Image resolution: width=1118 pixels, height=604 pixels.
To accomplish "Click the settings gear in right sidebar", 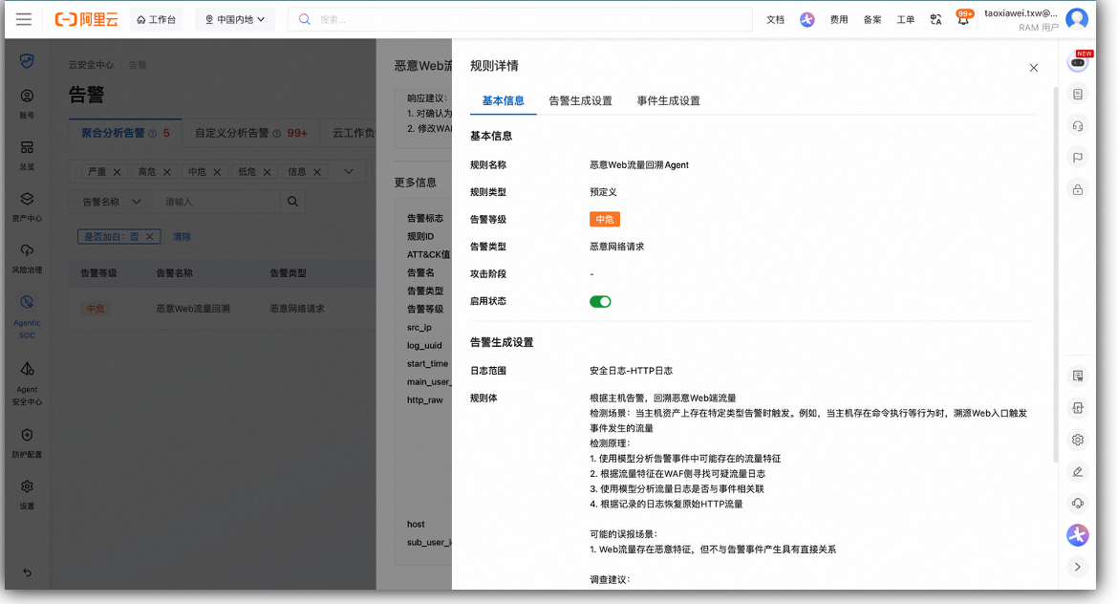I will pos(1078,440).
